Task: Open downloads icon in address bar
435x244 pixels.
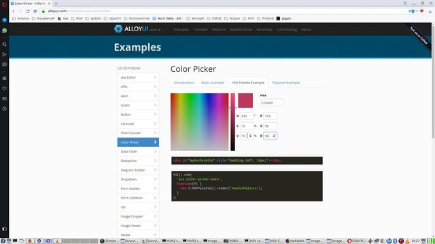Action: pyautogui.click(x=430, y=11)
